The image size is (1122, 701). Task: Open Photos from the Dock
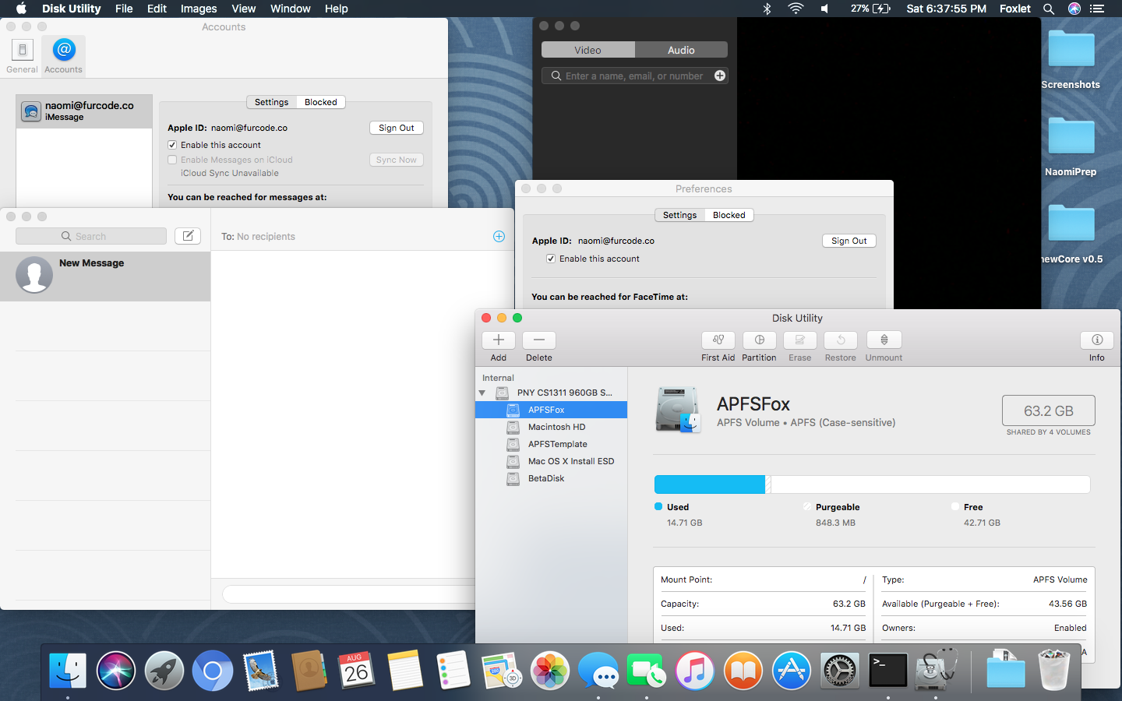point(551,671)
